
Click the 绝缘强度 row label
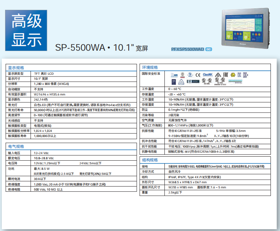[14, 184]
